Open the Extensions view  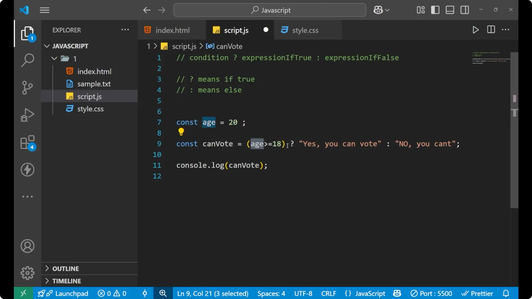click(27, 142)
